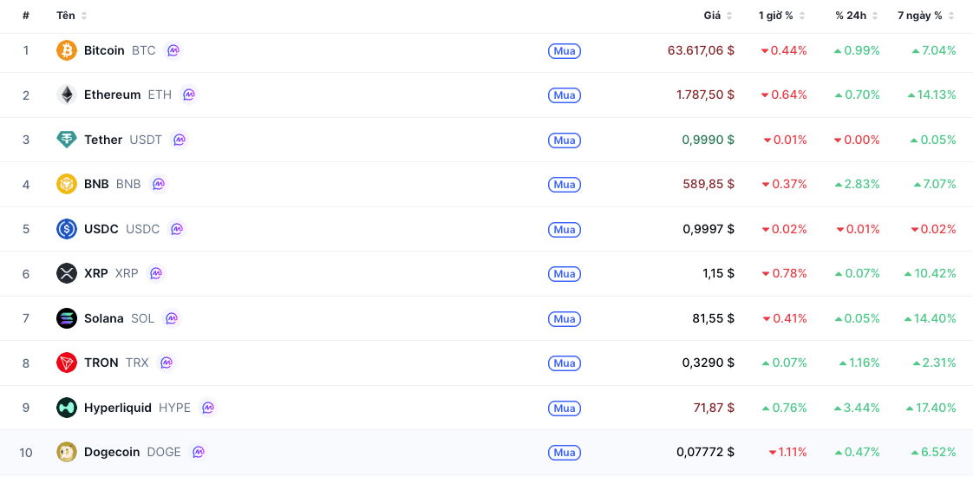
Task: Select the BNB yellow logo icon
Action: pyautogui.click(x=67, y=184)
